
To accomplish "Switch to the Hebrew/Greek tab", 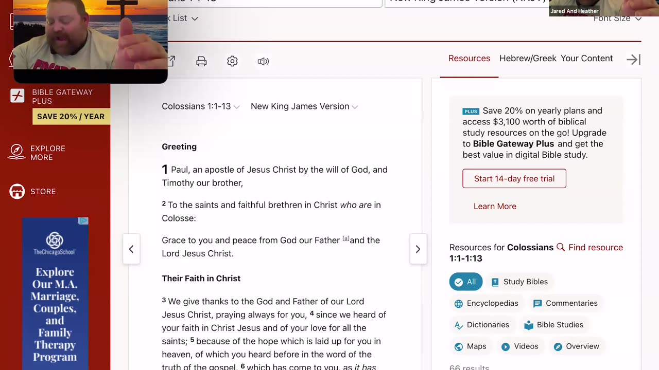I will pyautogui.click(x=528, y=59).
